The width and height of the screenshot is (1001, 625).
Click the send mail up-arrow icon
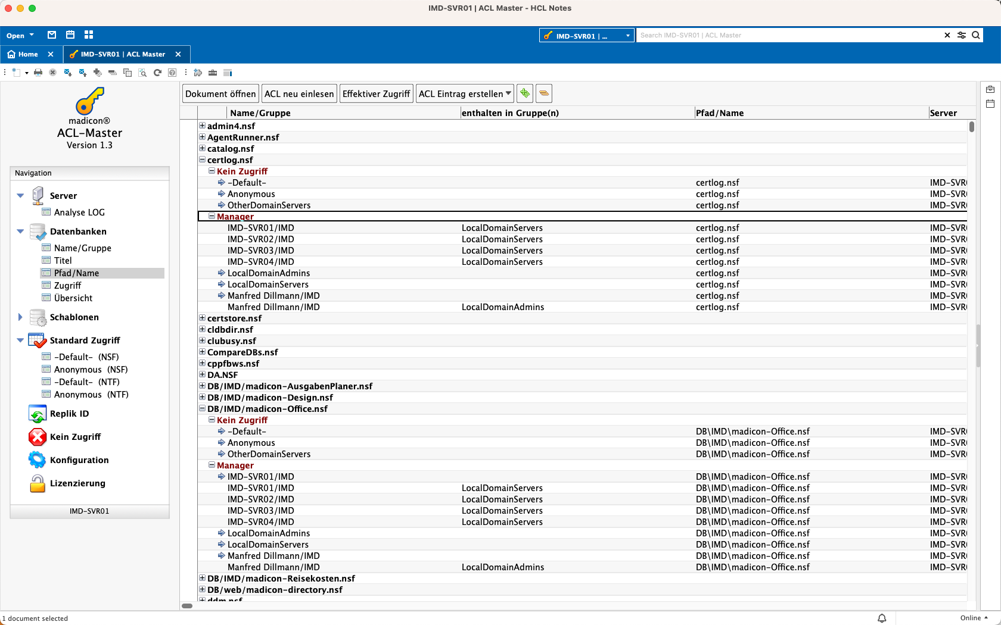point(82,73)
